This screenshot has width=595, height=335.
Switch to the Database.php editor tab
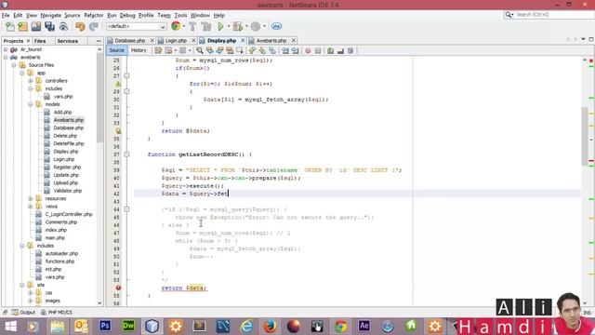click(x=130, y=41)
